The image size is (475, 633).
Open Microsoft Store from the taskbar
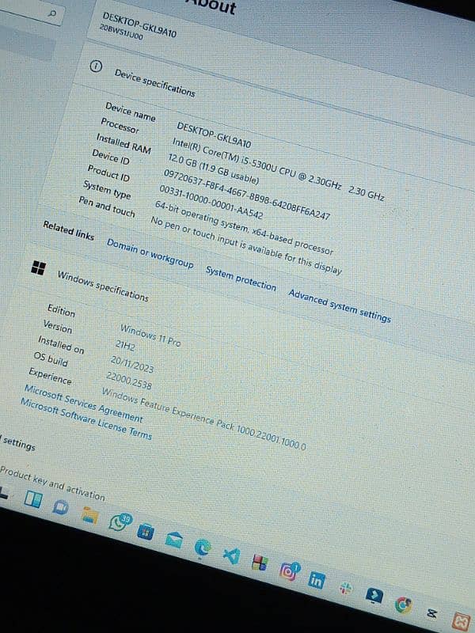point(146,531)
